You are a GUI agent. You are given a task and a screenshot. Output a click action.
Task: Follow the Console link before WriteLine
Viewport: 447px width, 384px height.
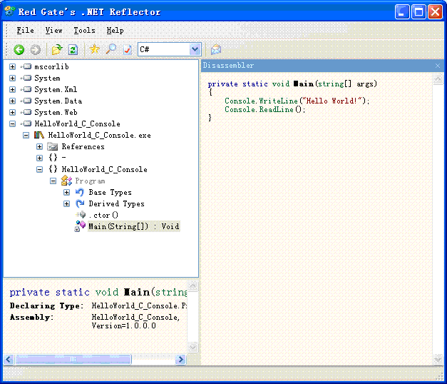click(x=240, y=101)
